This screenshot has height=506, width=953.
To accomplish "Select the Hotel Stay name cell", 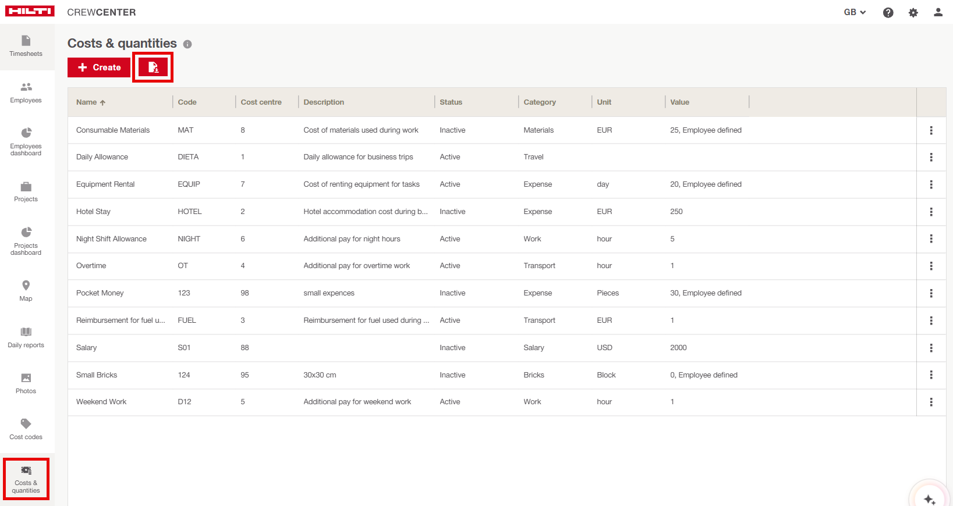I will click(93, 212).
